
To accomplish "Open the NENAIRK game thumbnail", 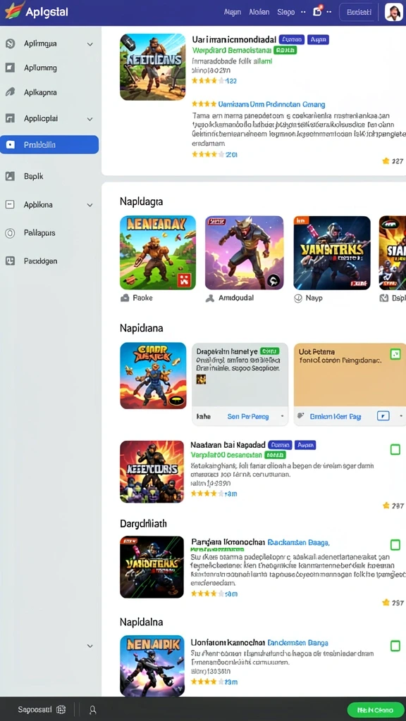I will coord(152,666).
